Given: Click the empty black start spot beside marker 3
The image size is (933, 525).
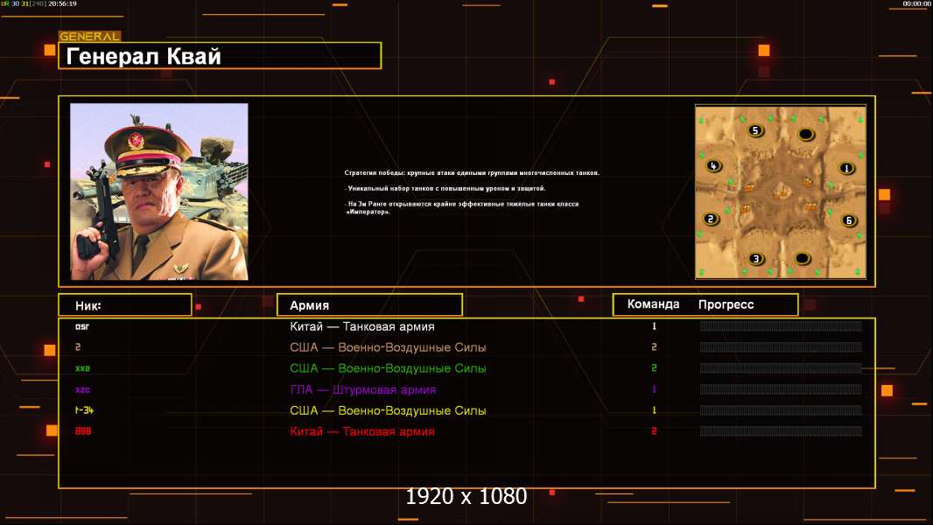Looking at the screenshot, I should [802, 259].
